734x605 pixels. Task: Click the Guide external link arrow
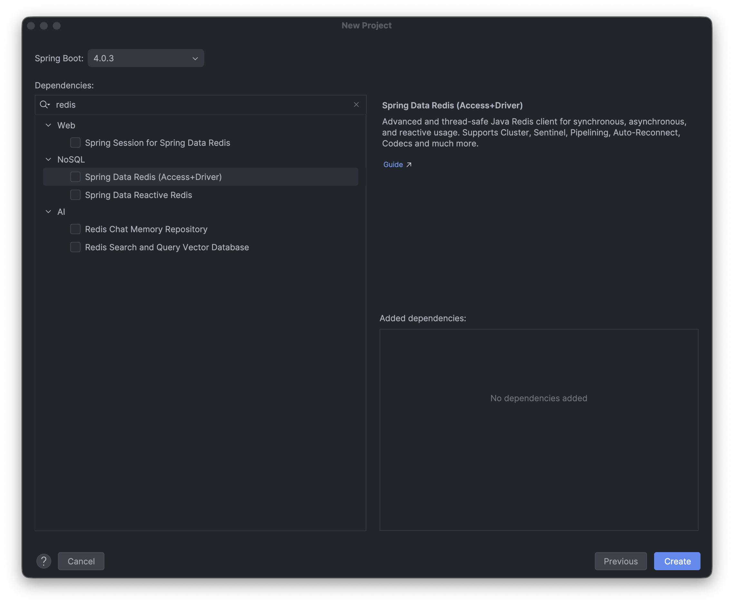pos(409,164)
